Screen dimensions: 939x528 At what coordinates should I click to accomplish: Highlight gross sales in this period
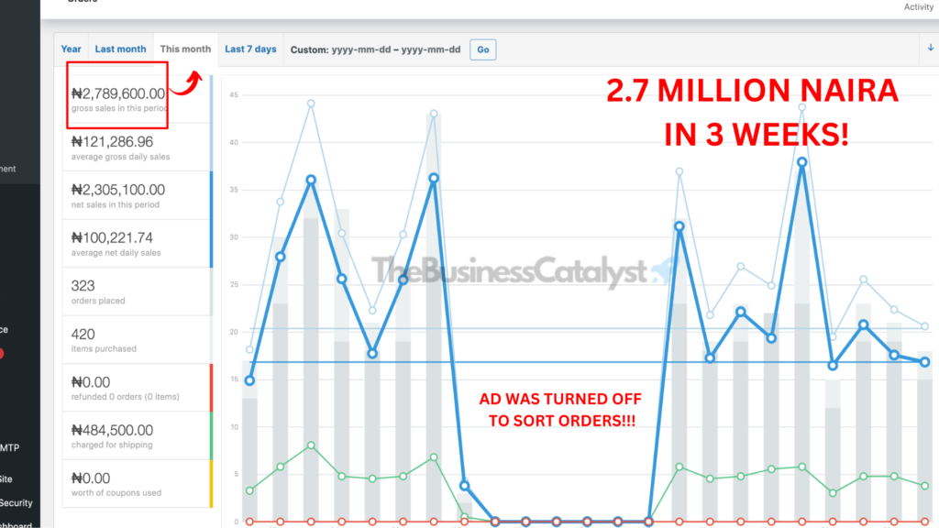[x=138, y=99]
